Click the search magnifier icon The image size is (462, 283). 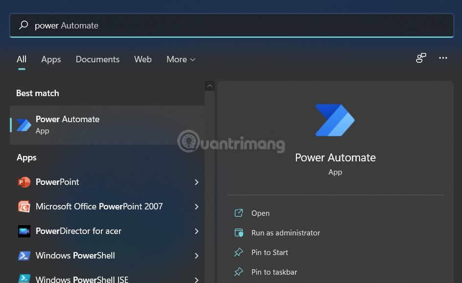click(x=24, y=25)
